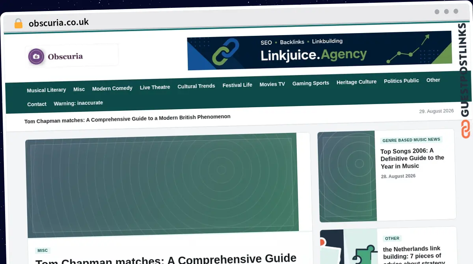Click the Tom Chapman matches ticker headline
This screenshot has height=264, width=473.
pyautogui.click(x=127, y=119)
